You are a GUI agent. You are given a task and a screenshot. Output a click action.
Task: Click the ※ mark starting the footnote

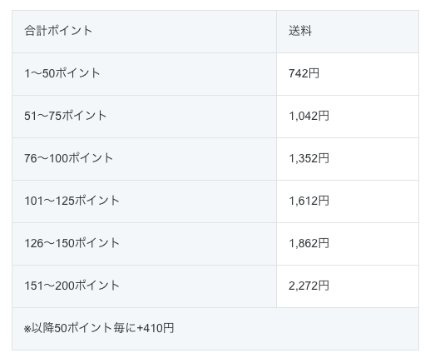(27, 330)
